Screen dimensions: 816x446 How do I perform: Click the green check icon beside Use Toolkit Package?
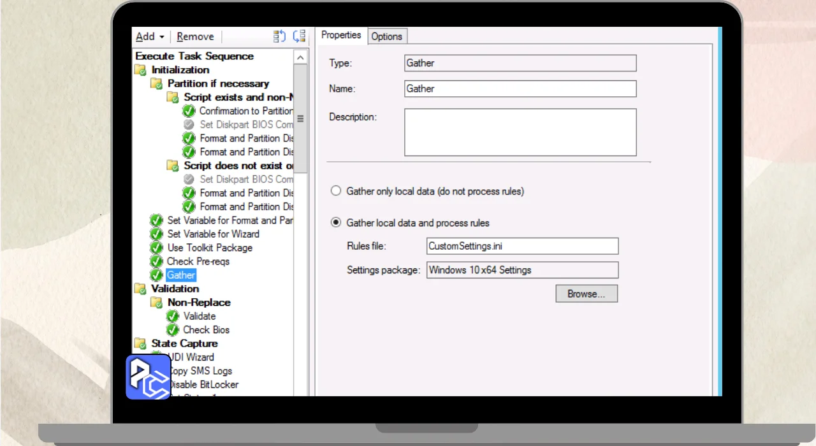[156, 247]
